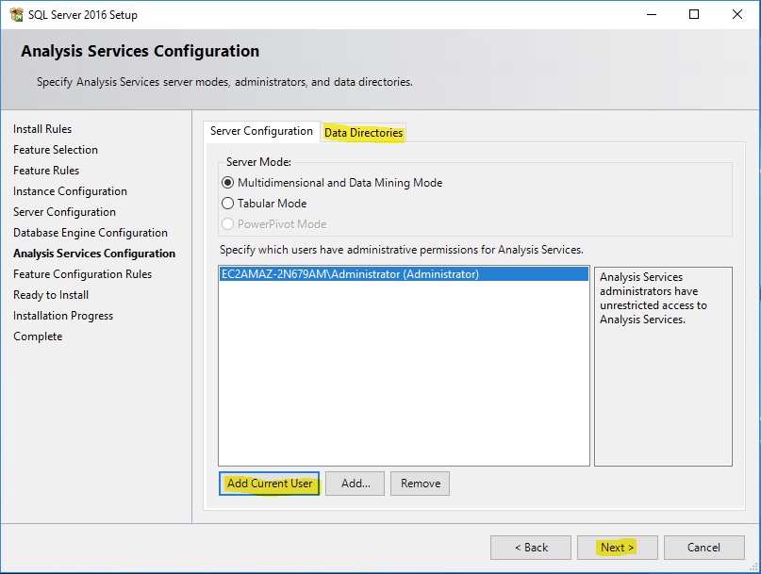Cancel the SQL Server setup

click(x=703, y=548)
